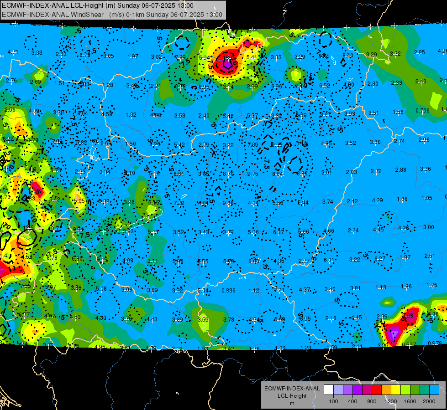Click the wind shear value "5.57"

point(252,115)
